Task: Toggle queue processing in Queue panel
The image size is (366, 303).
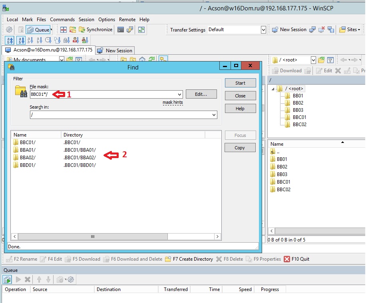Action: (8, 279)
